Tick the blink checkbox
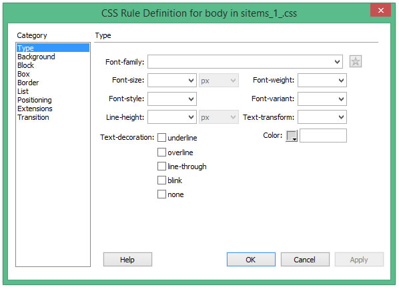Viewport: 399px width, 289px height. (161, 180)
